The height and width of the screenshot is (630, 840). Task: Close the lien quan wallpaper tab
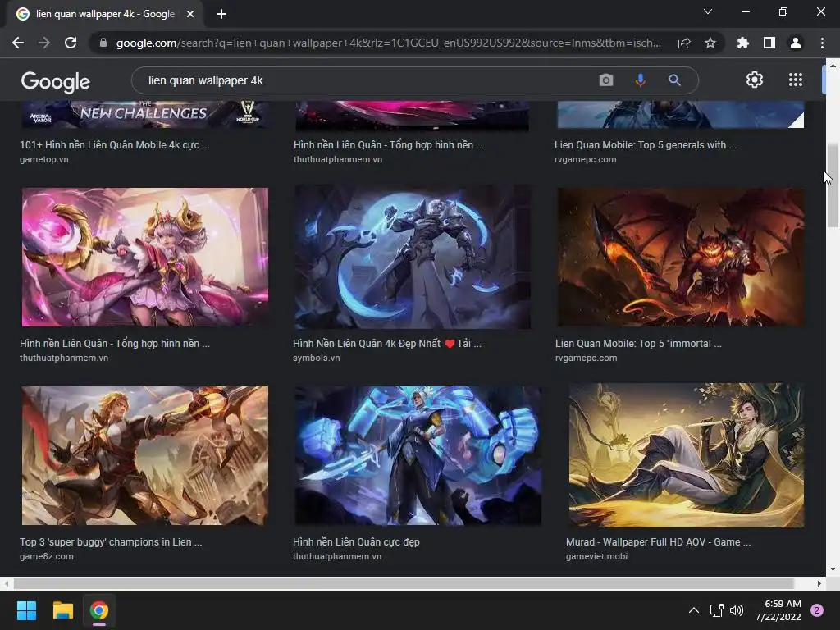190,14
